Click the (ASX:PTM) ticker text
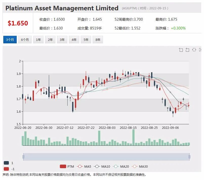This screenshot has width=204, height=180. click(x=129, y=8)
